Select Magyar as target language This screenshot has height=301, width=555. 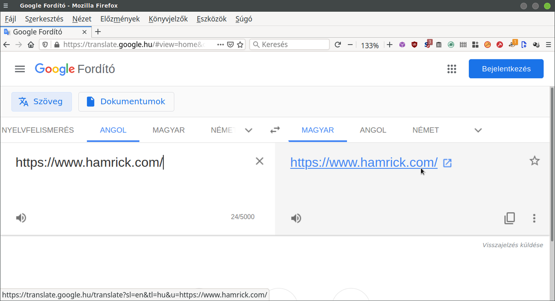coord(318,130)
